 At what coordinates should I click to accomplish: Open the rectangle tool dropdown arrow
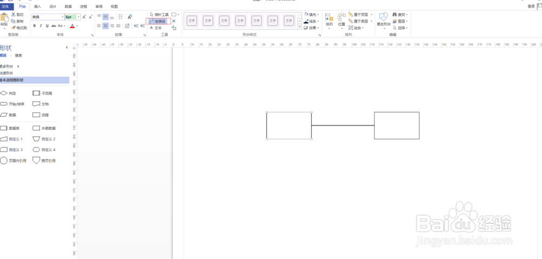[x=178, y=15]
